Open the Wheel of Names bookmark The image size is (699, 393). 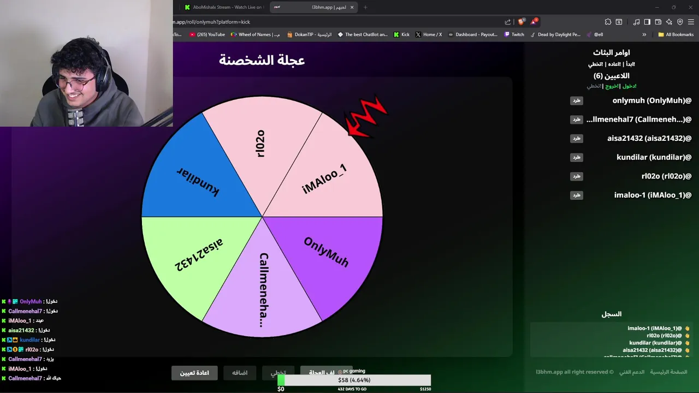[256, 34]
